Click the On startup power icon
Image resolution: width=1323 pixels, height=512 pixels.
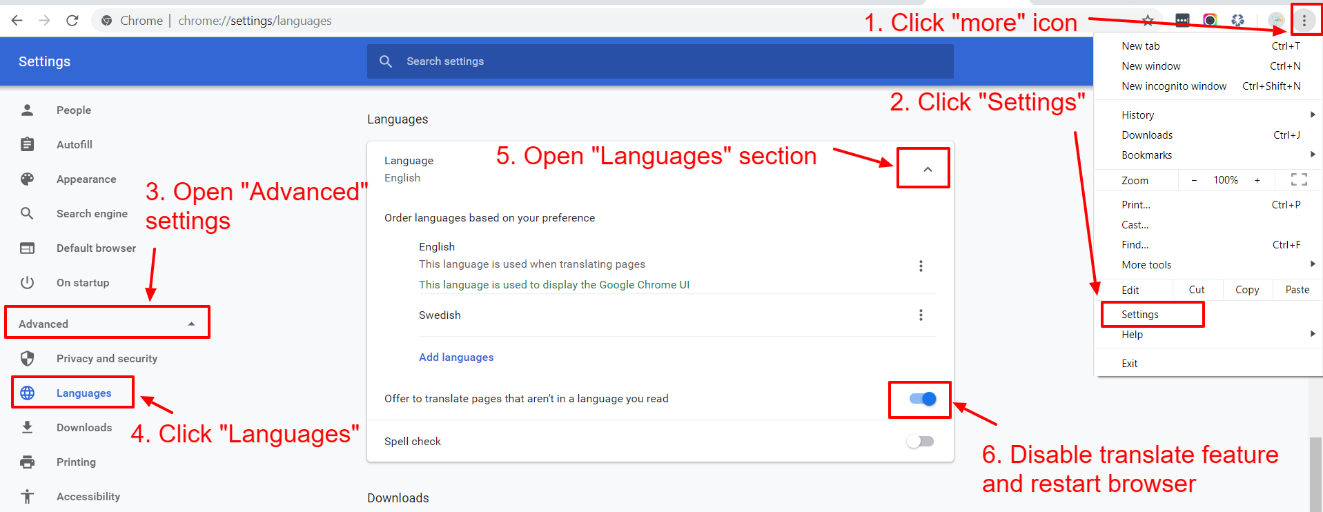[28, 282]
